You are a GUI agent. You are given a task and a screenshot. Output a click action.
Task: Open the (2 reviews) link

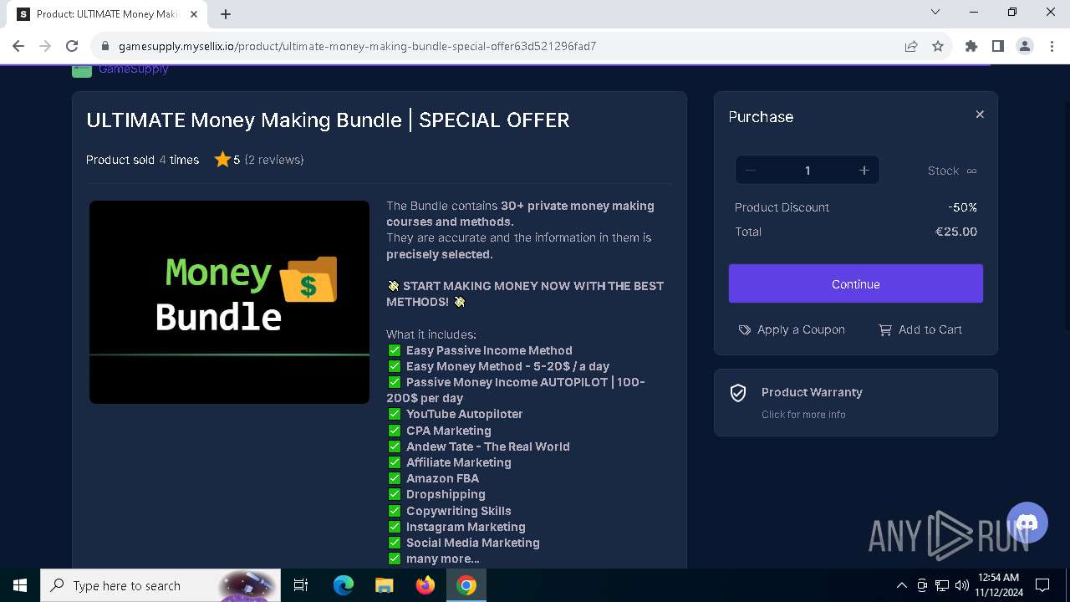pyautogui.click(x=274, y=160)
